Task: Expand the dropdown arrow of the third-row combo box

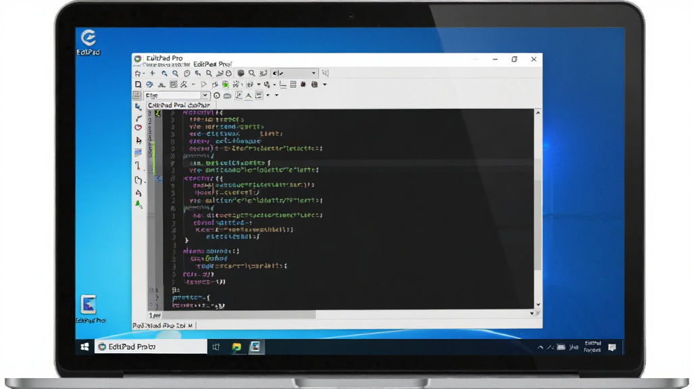Action: point(205,95)
